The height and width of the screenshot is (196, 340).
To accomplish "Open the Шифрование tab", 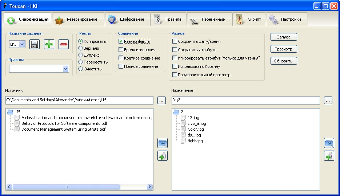I will coord(128,19).
